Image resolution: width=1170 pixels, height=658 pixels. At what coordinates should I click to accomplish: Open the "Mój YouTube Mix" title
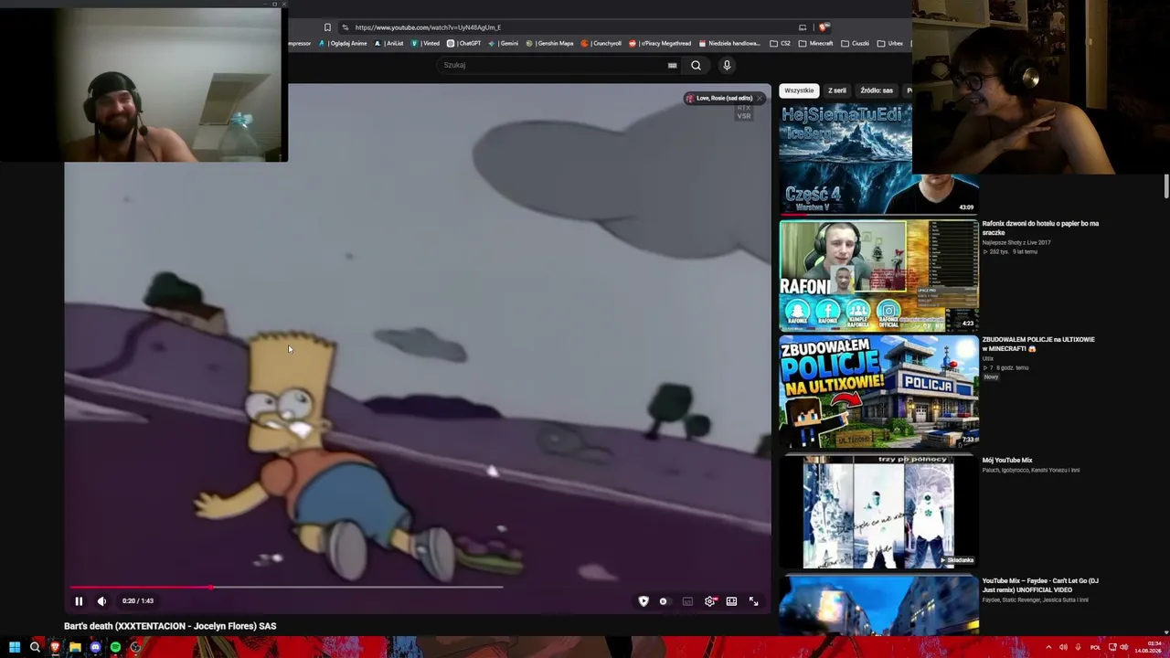[x=1007, y=461]
